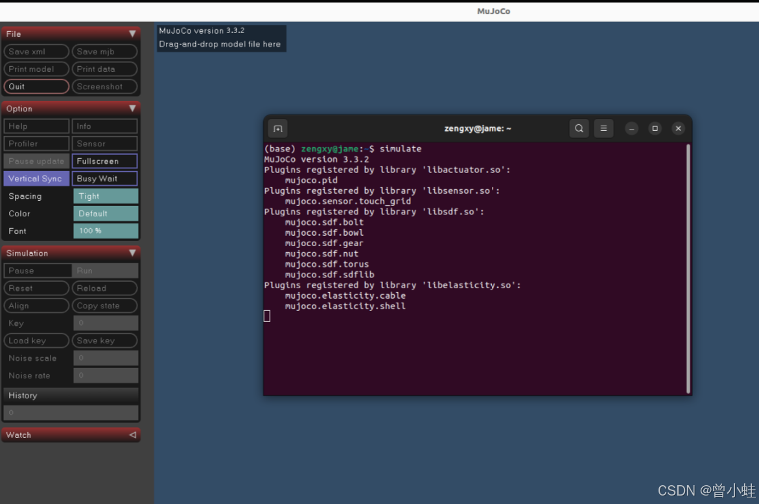Screen dimensions: 759x504
Task: Click the Save mjb button
Action: (104, 52)
